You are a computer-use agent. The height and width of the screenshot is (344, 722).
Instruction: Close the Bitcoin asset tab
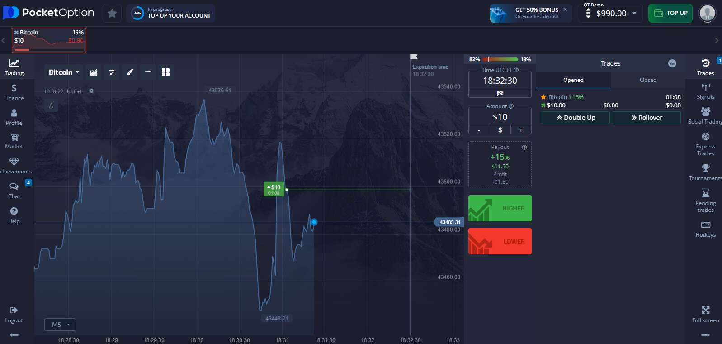point(16,33)
